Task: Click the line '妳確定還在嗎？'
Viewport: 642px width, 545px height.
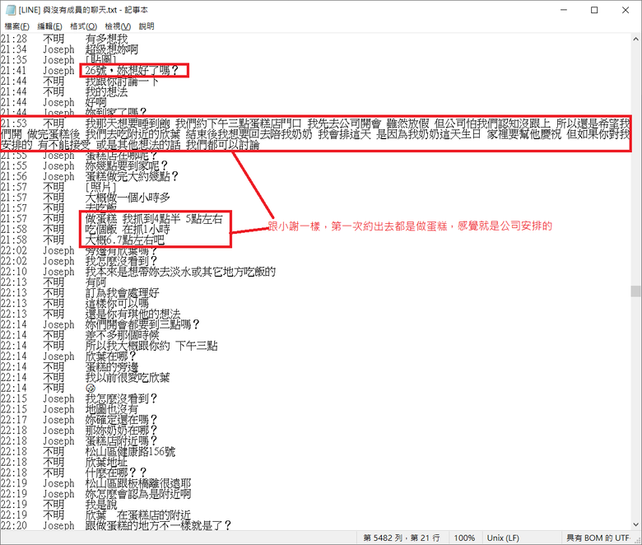Action: (x=121, y=420)
